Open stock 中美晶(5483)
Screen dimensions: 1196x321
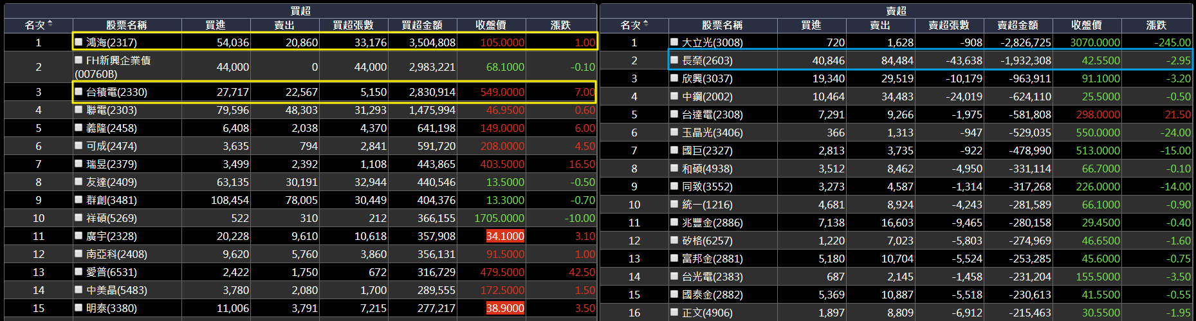click(116, 290)
